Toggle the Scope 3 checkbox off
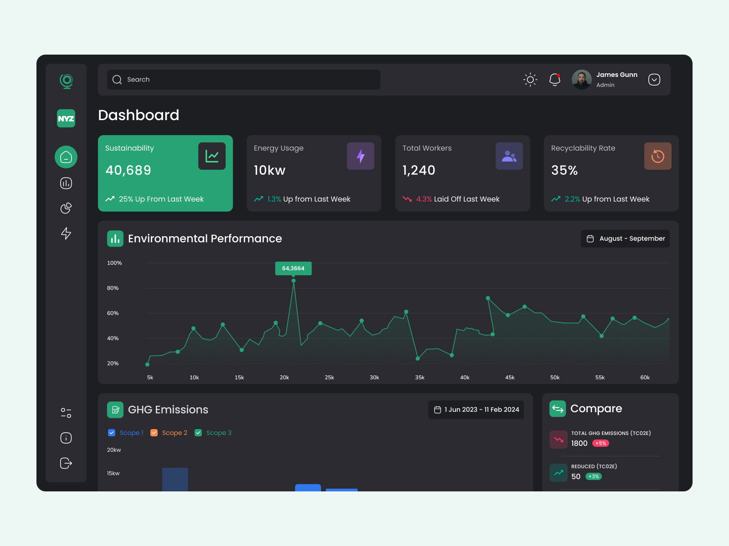 (x=198, y=433)
